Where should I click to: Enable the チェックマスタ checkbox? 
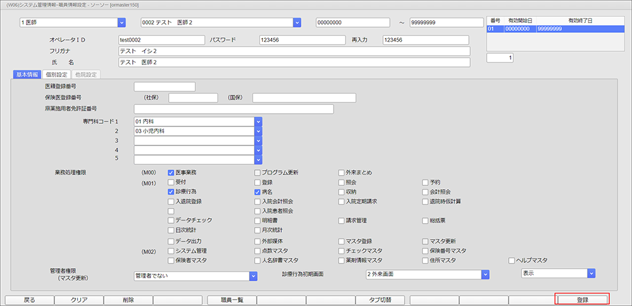tap(341, 251)
